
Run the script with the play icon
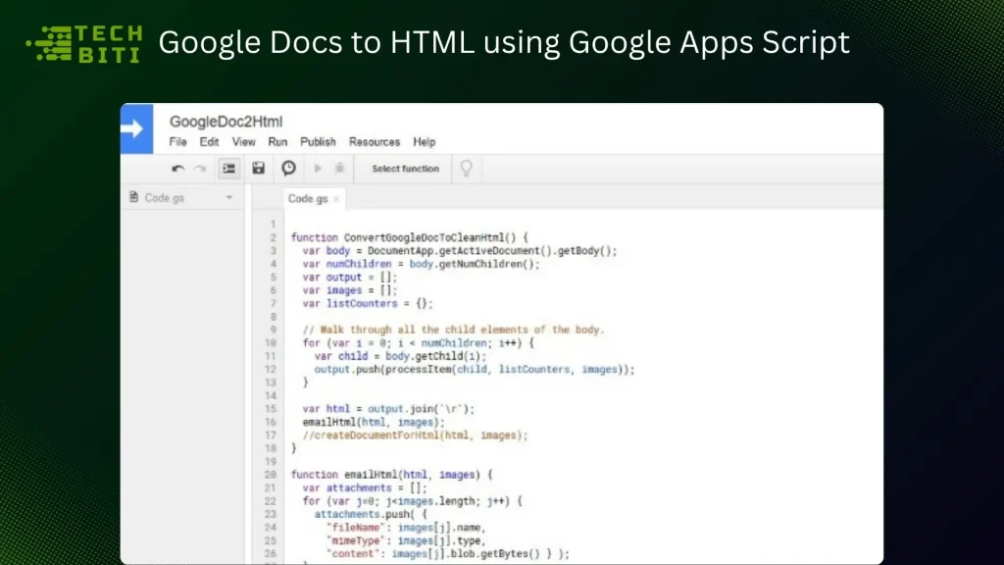pos(318,169)
